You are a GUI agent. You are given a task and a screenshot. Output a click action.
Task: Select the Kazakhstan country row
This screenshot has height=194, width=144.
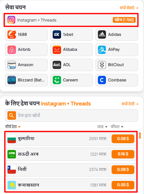click(x=71, y=185)
